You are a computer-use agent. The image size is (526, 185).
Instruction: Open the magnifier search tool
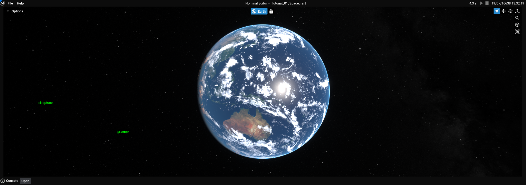(517, 18)
